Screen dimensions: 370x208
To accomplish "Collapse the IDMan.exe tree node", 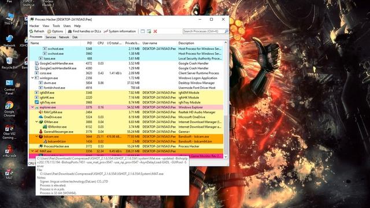I will (x=36, y=122).
